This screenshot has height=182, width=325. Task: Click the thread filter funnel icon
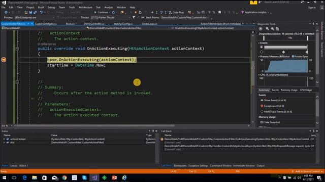[x=134, y=18]
